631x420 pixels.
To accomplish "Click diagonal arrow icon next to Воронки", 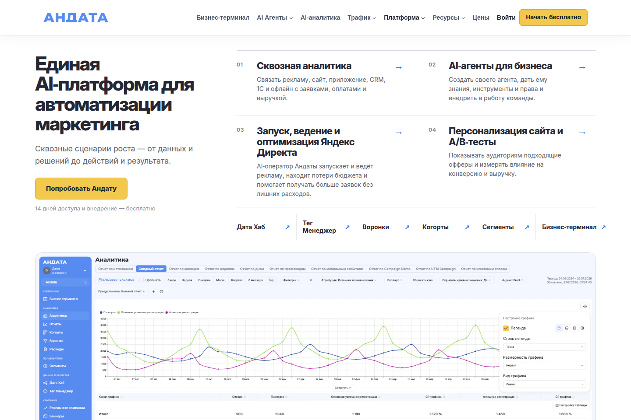I will 407,227.
